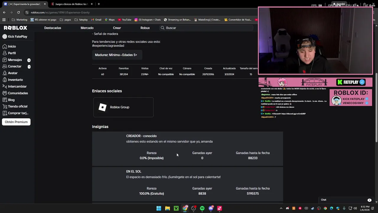Image resolution: width=378 pixels, height=213 pixels.
Task: Click the Obtén Premium button
Action: pos(16,122)
